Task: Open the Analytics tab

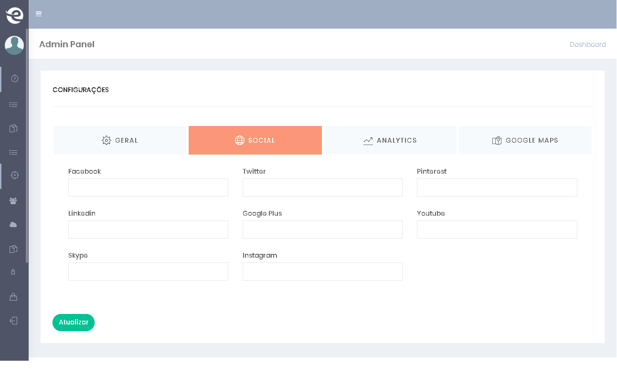Action: tap(390, 140)
